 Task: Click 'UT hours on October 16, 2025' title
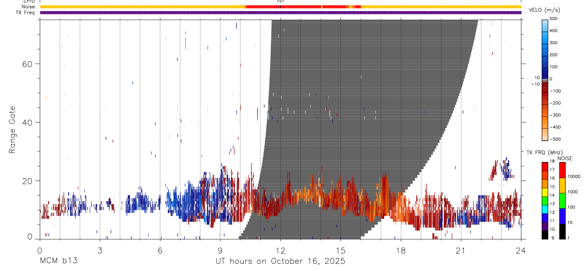(280, 261)
